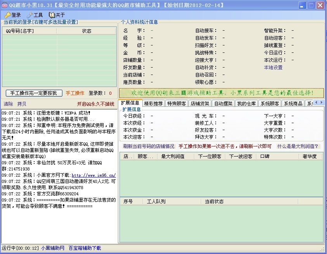Click the green welcome banner for 胡来三国
Screen dimensions: 327x254
[221, 93]
